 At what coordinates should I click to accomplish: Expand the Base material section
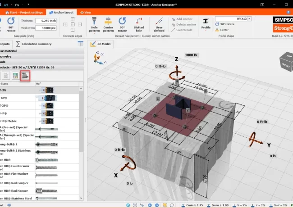pyautogui.click(x=42, y=51)
